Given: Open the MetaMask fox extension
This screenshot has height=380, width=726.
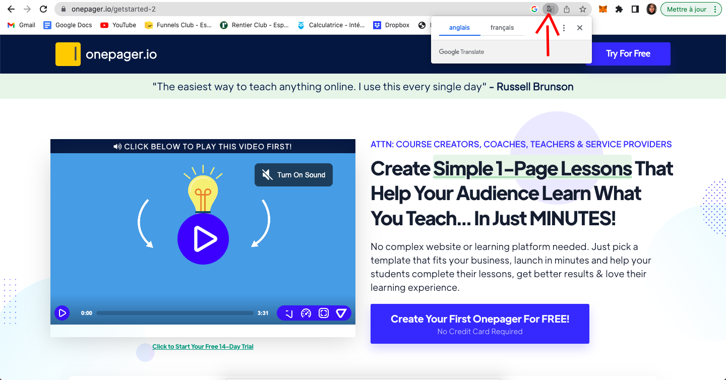Looking at the screenshot, I should pos(602,9).
